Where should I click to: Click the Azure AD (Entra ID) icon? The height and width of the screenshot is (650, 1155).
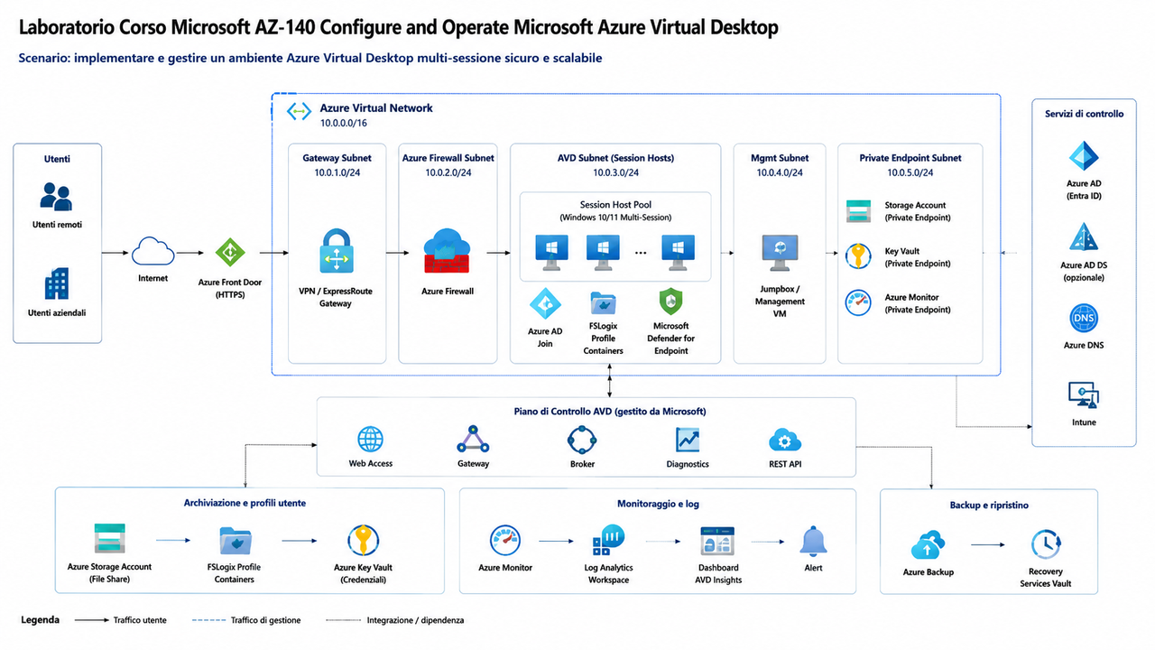1084,156
